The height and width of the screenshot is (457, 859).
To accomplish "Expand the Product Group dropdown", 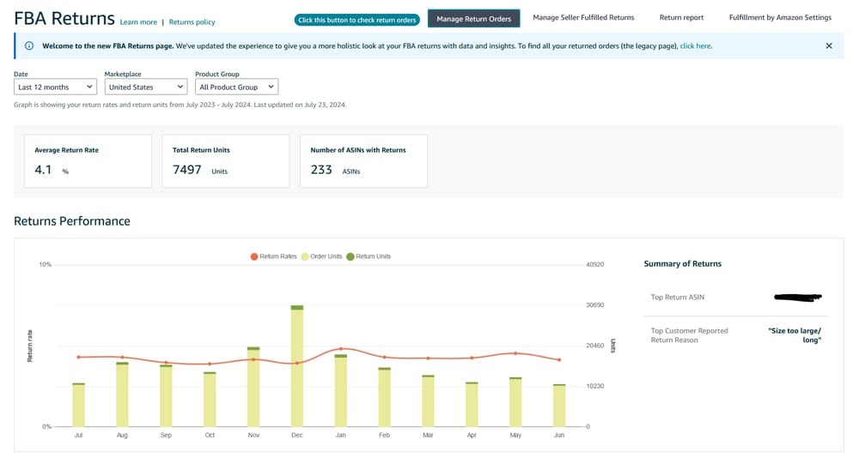I will [x=237, y=87].
